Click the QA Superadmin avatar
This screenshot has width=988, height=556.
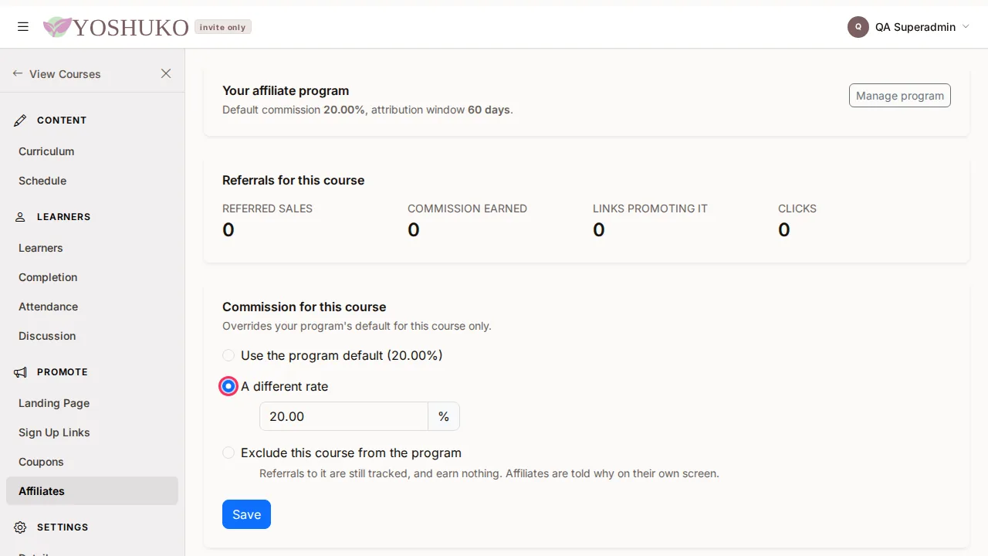pyautogui.click(x=858, y=27)
